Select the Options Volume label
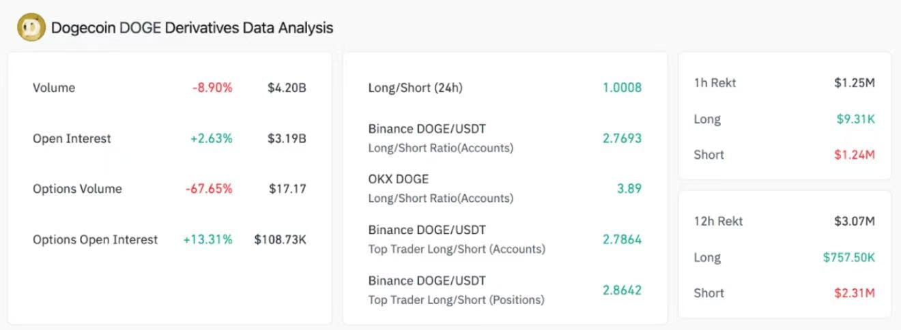 pos(77,189)
